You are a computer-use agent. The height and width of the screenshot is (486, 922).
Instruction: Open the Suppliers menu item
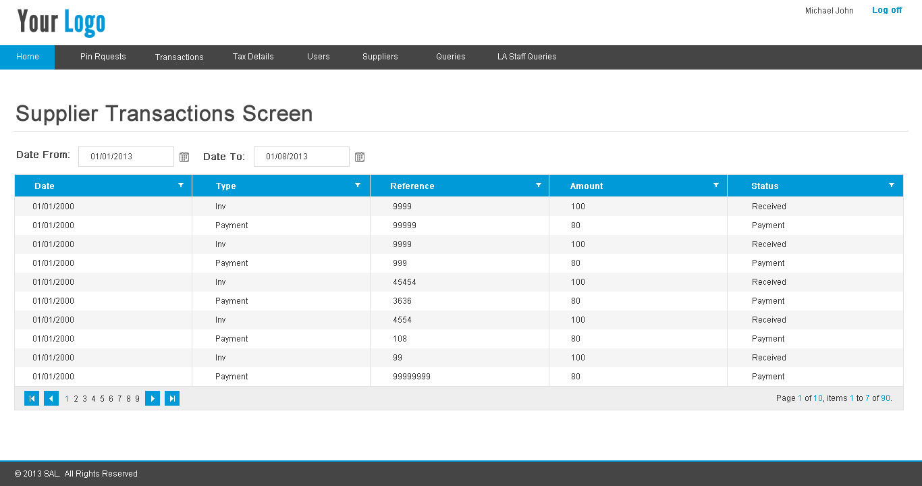(380, 57)
